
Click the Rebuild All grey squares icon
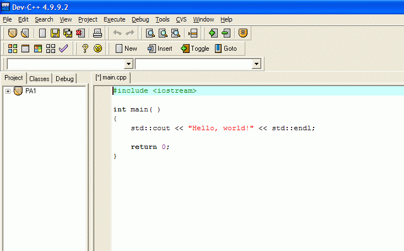[x=51, y=48]
